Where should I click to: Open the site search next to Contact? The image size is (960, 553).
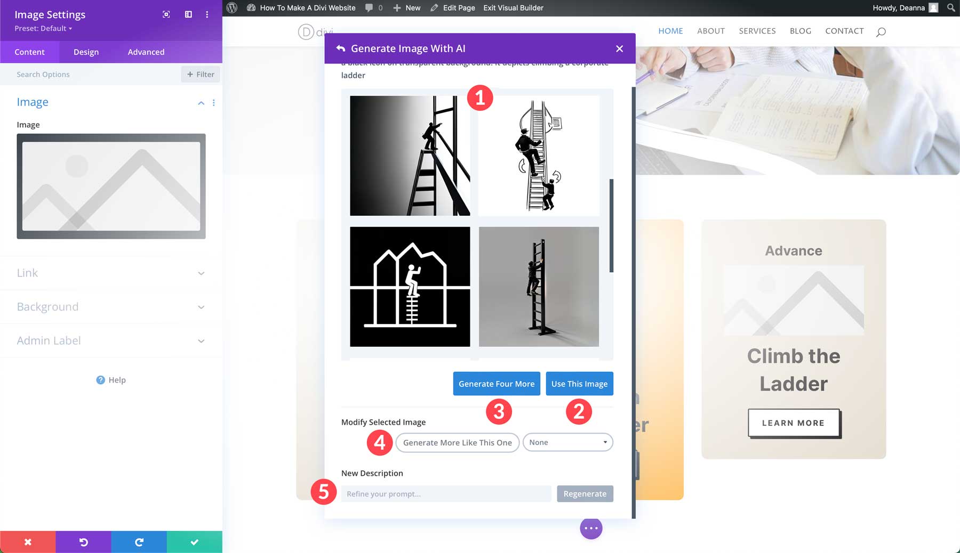click(x=881, y=31)
